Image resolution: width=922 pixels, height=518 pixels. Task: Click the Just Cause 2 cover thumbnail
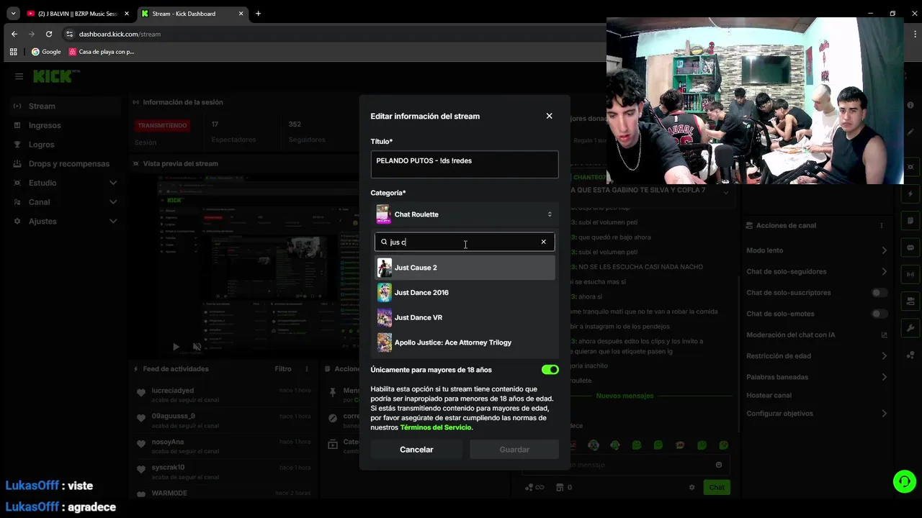click(x=385, y=268)
